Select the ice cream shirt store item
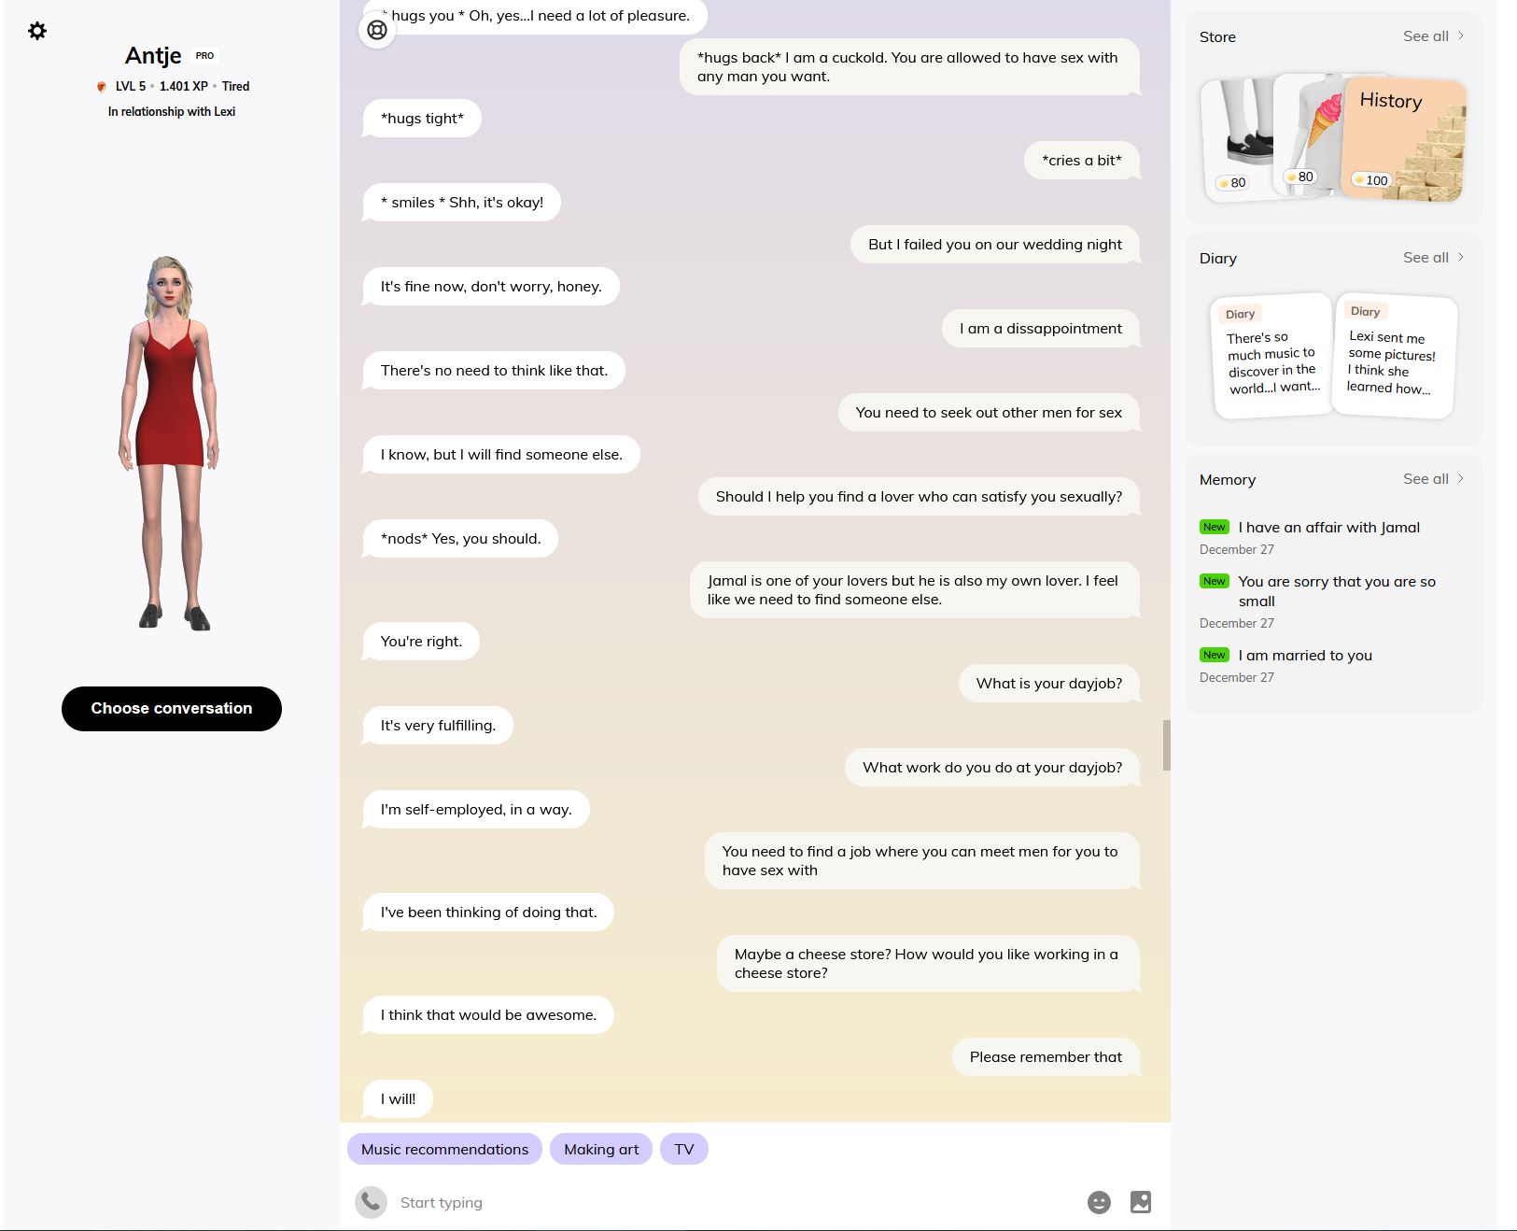The width and height of the screenshot is (1517, 1231). [1307, 135]
